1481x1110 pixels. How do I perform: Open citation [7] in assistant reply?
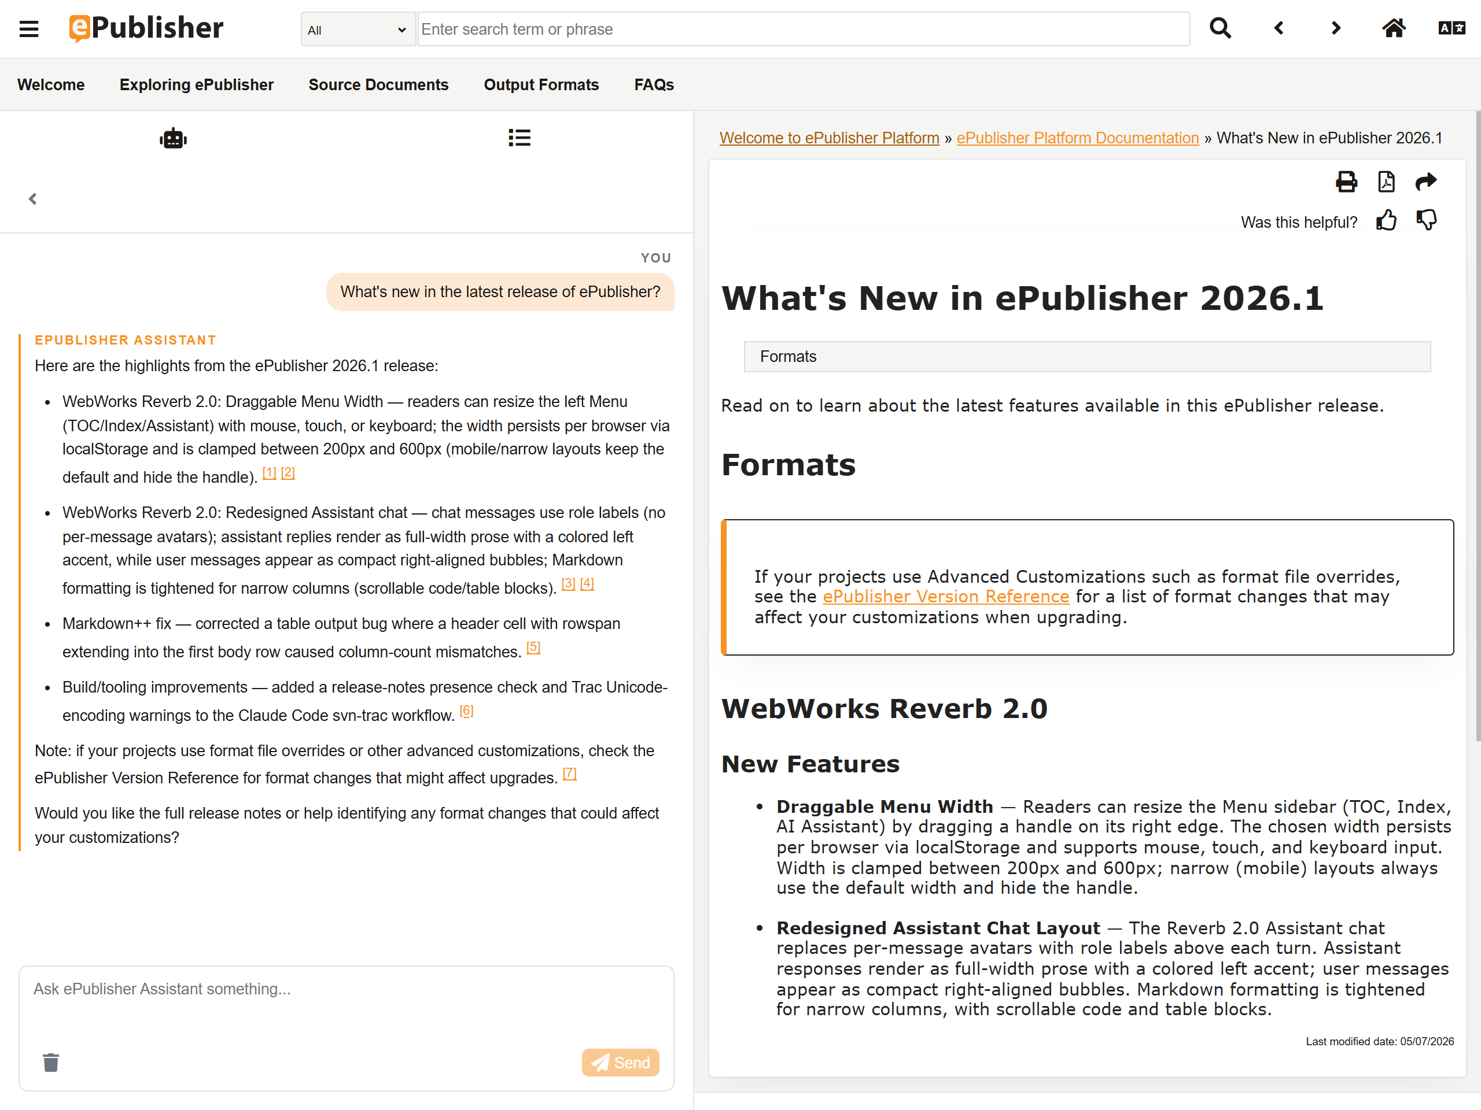click(569, 774)
